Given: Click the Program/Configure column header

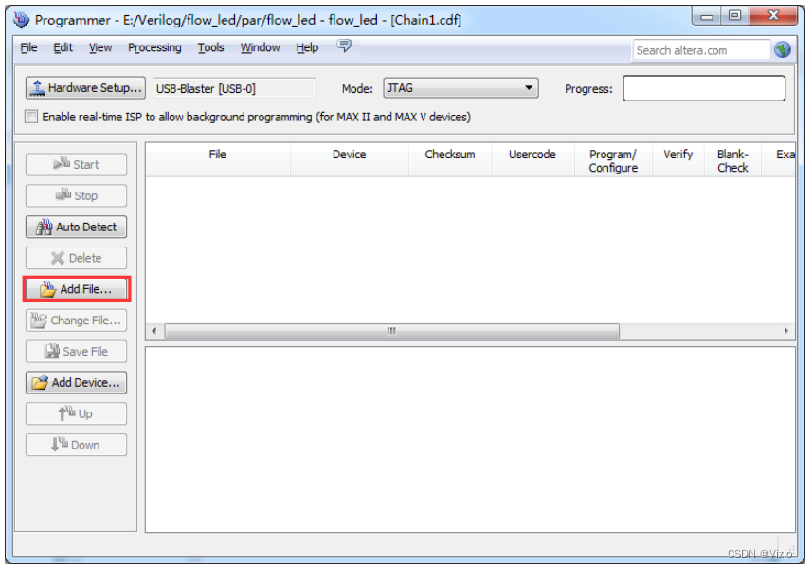Looking at the screenshot, I should (613, 160).
